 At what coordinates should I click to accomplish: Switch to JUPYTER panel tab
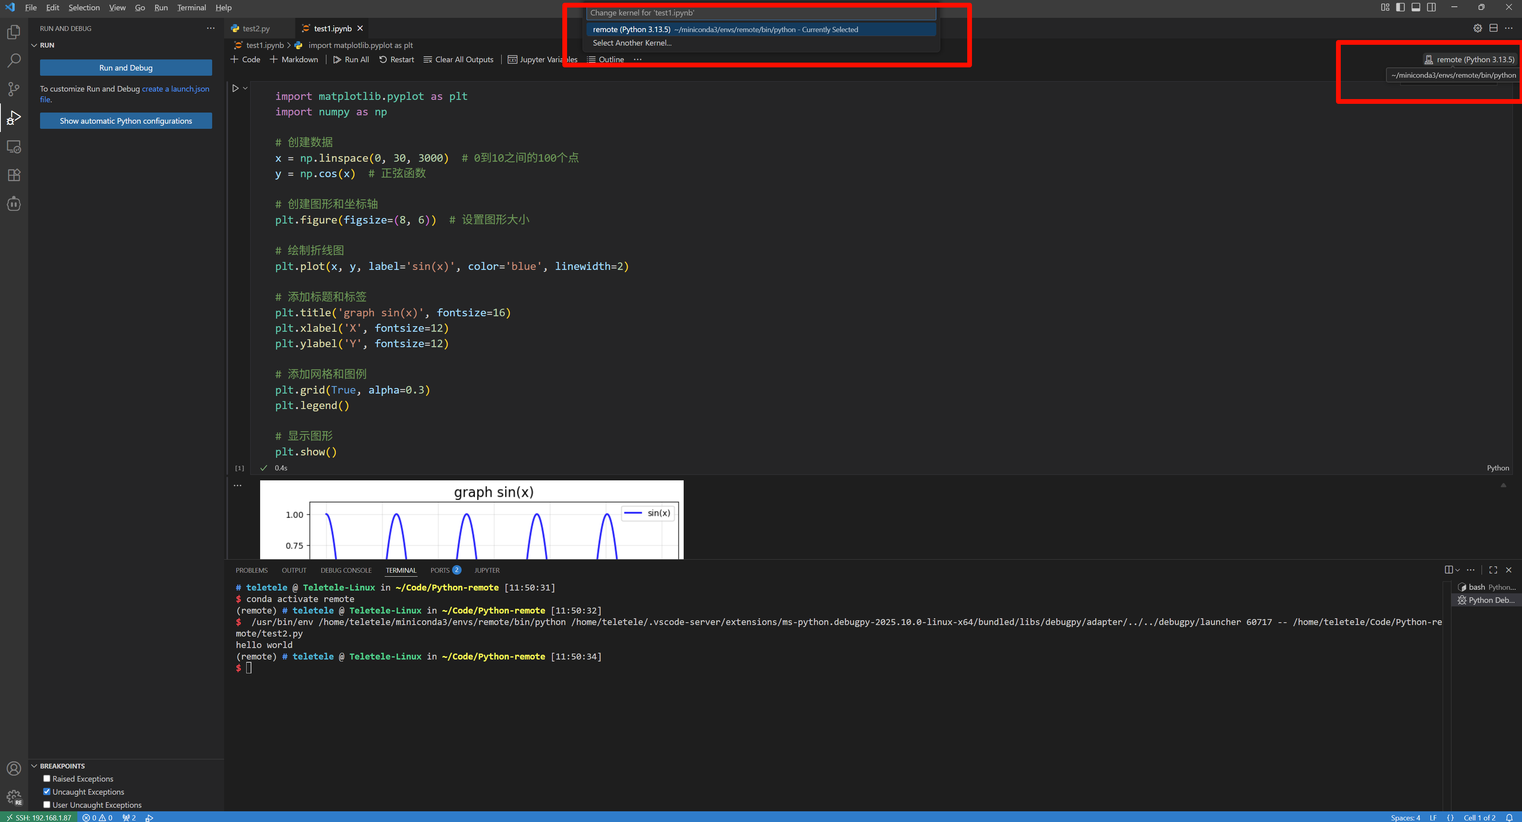pos(487,570)
